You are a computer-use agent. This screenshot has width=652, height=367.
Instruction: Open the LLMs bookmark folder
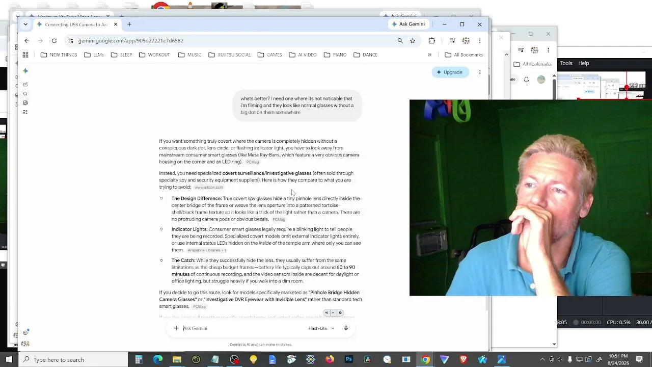[x=94, y=55]
